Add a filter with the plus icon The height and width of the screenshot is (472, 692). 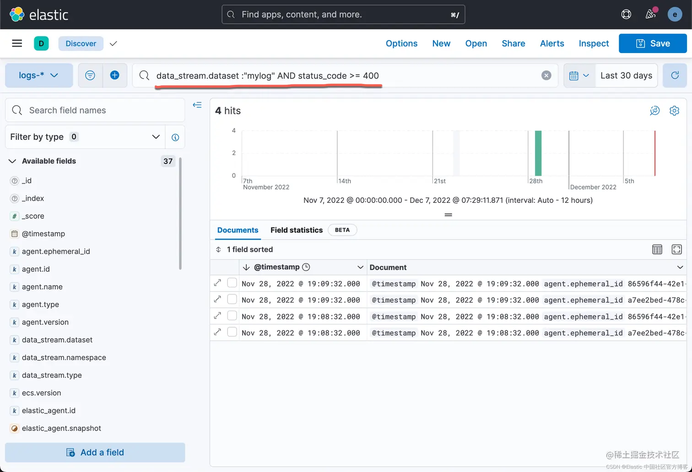(x=115, y=75)
